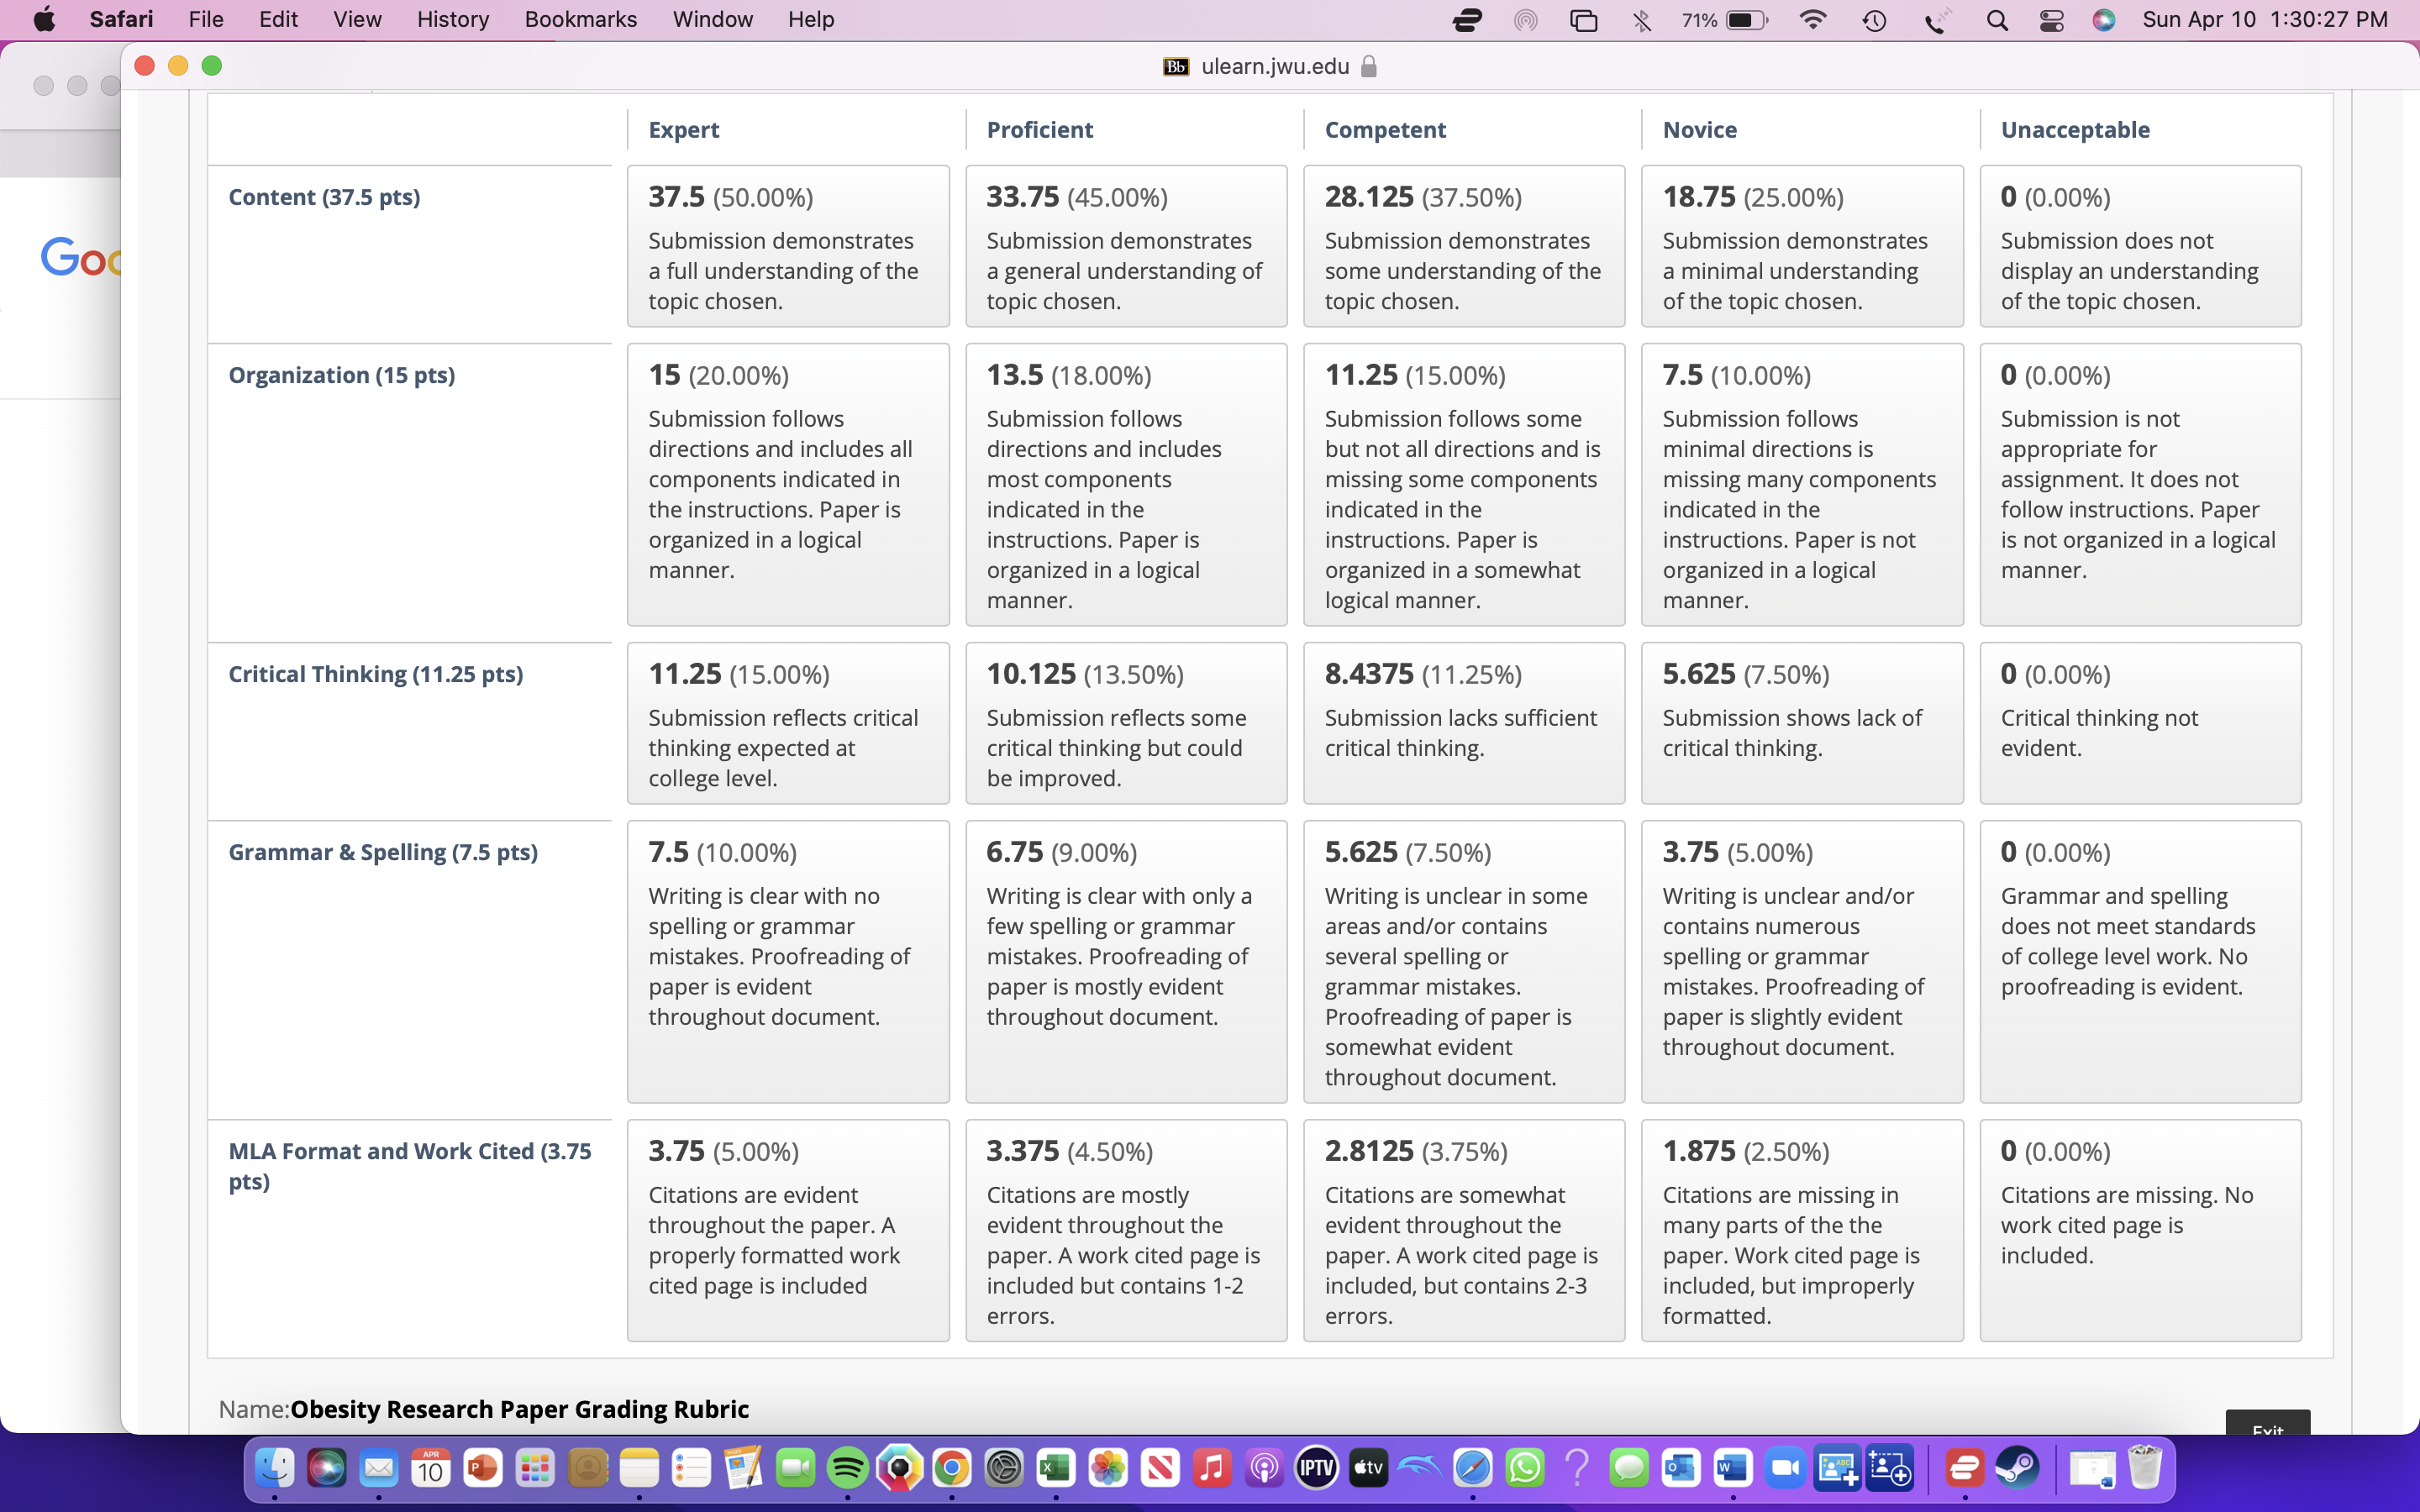This screenshot has width=2420, height=1512.
Task: Select the 5.625 (7.50%) Critical Thinking cell
Action: click(1802, 723)
